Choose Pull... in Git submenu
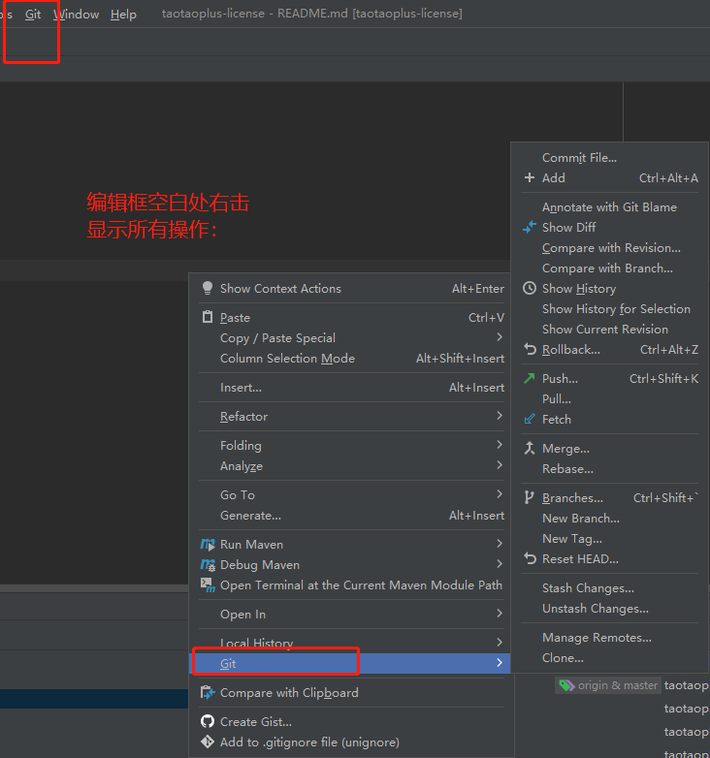Screen dimensions: 710x758 (x=556, y=398)
